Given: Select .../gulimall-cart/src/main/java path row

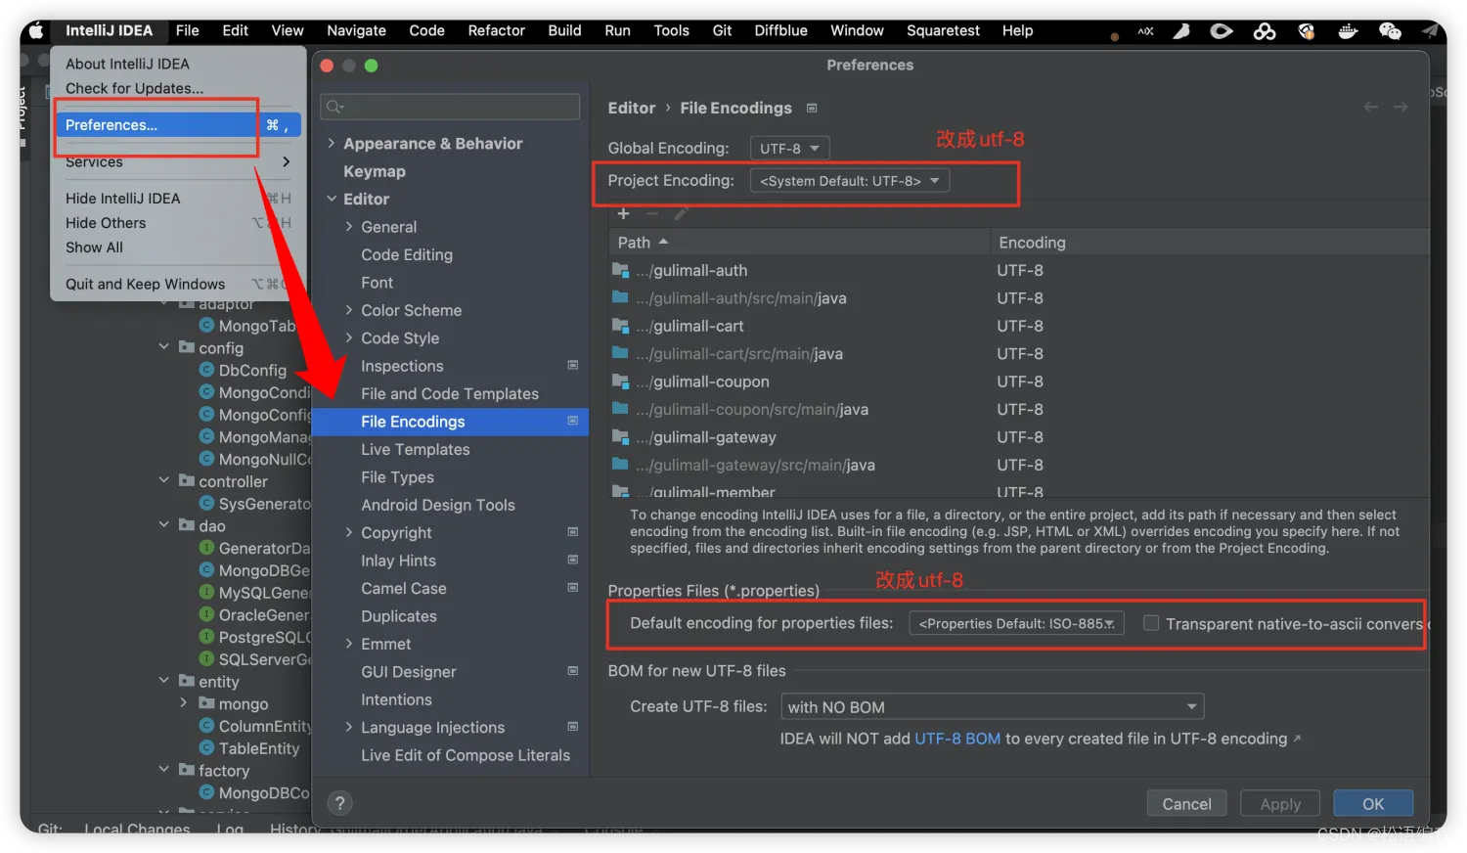Looking at the screenshot, I should tap(1018, 353).
